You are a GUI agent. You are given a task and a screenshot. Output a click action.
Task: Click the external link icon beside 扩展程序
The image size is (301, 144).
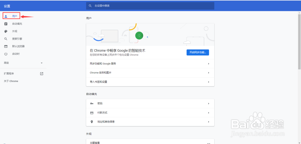pyautogui.click(x=42, y=73)
